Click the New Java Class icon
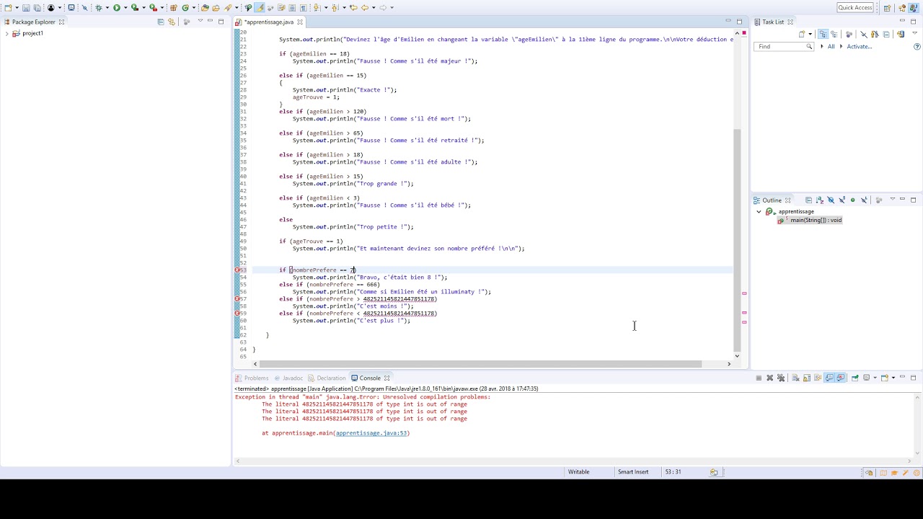Image resolution: width=923 pixels, height=519 pixels. click(x=185, y=8)
